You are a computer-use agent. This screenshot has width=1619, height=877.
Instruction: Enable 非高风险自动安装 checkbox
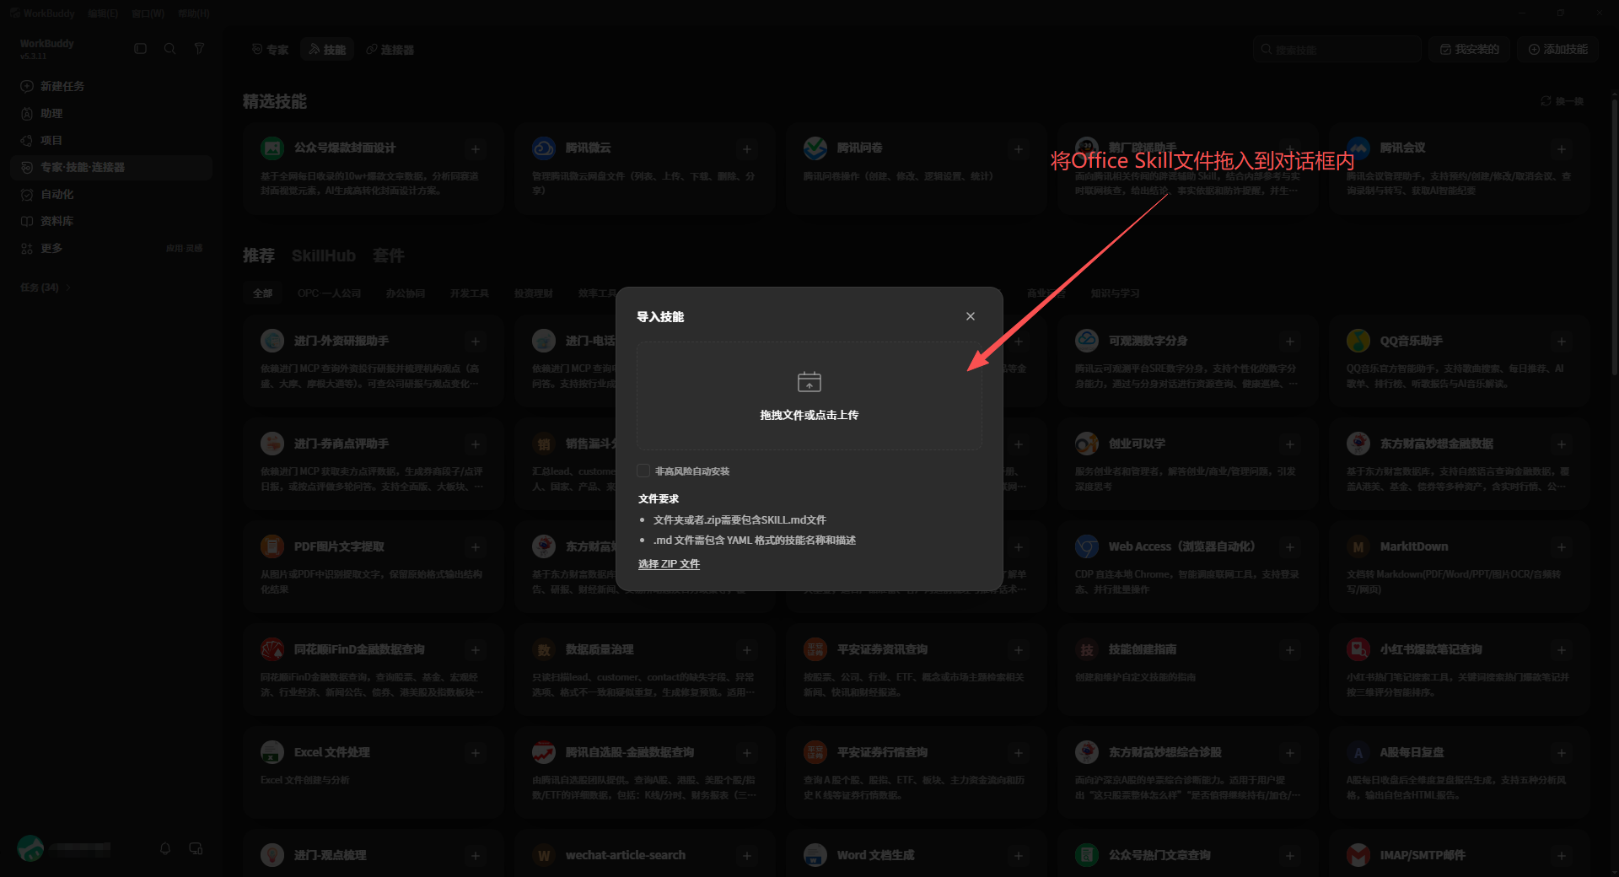pos(644,471)
